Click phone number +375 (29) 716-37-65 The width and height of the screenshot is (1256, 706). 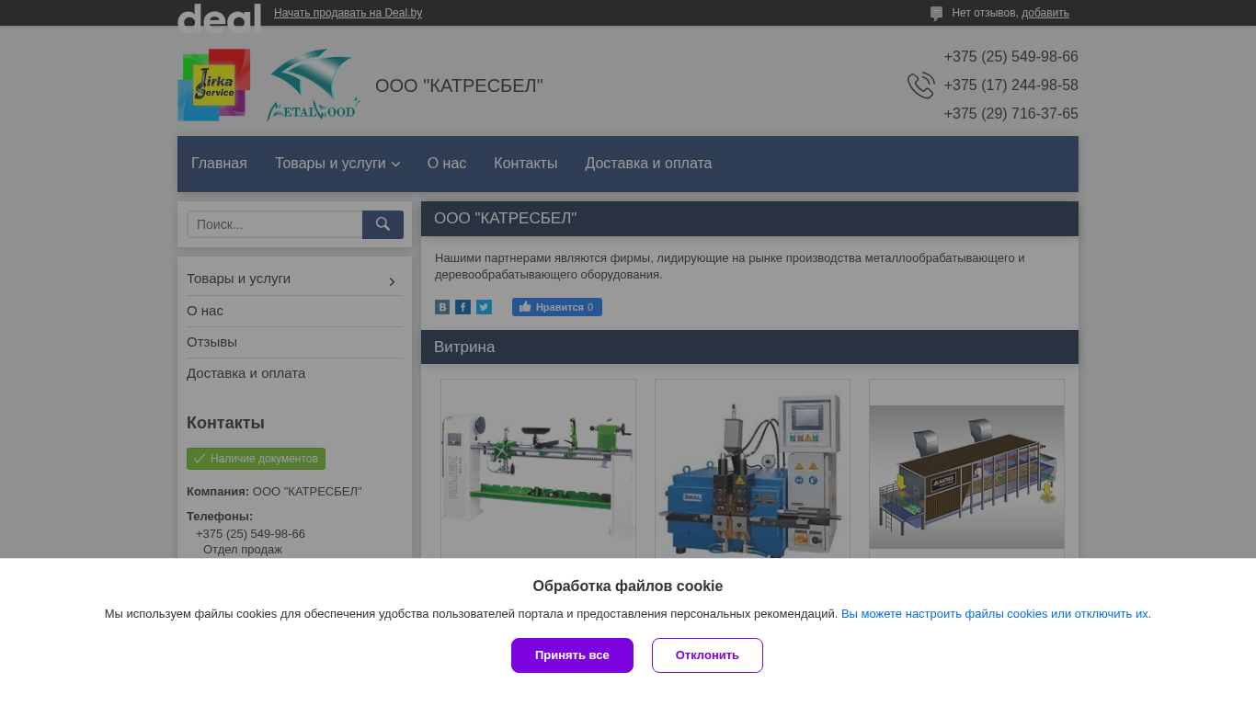pyautogui.click(x=1011, y=114)
